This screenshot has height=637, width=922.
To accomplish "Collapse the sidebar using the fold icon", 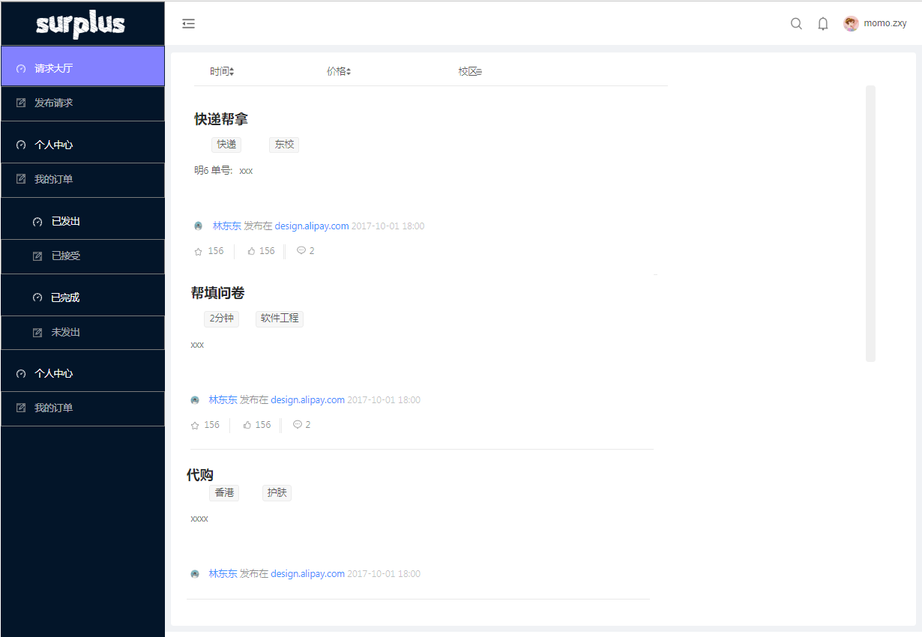I will (188, 23).
